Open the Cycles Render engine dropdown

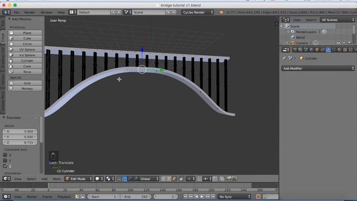(x=197, y=12)
